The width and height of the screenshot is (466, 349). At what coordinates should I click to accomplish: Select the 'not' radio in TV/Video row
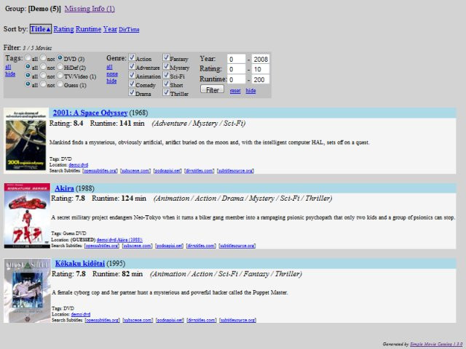tap(43, 76)
